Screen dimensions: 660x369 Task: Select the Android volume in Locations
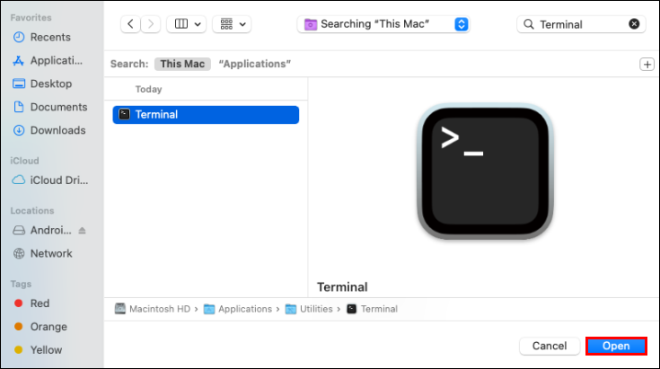pyautogui.click(x=42, y=230)
